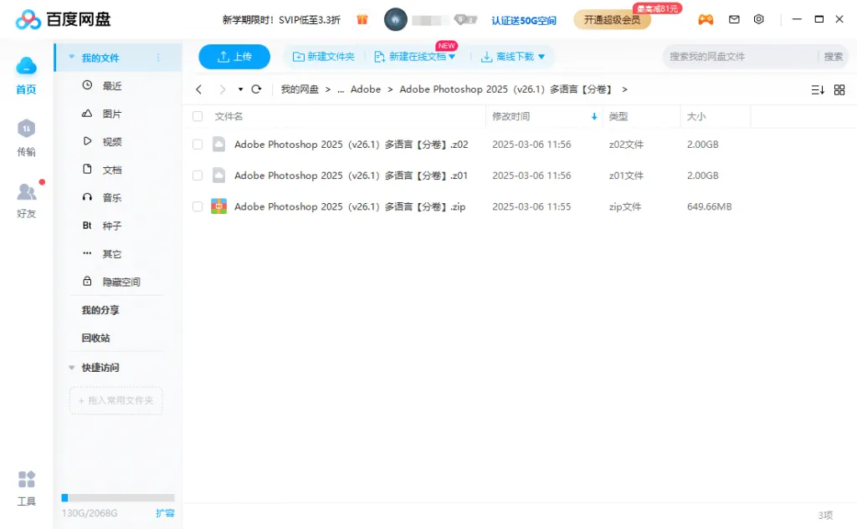Select file name ending in .z01
This screenshot has width=857, height=529.
[351, 175]
